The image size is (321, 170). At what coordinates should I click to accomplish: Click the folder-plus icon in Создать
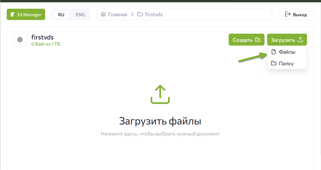tap(257, 40)
